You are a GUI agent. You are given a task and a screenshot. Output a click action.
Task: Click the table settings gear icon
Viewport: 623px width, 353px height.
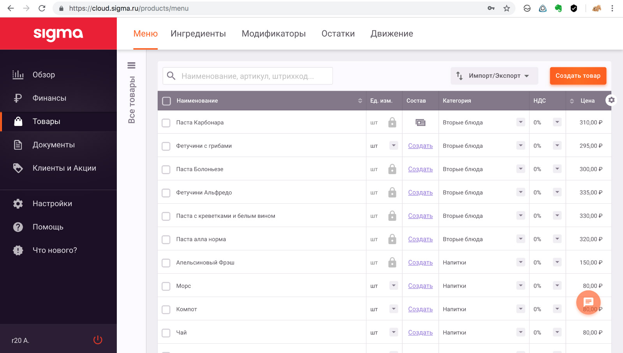(x=611, y=100)
